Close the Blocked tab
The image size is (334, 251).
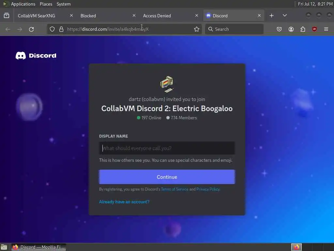[134, 16]
